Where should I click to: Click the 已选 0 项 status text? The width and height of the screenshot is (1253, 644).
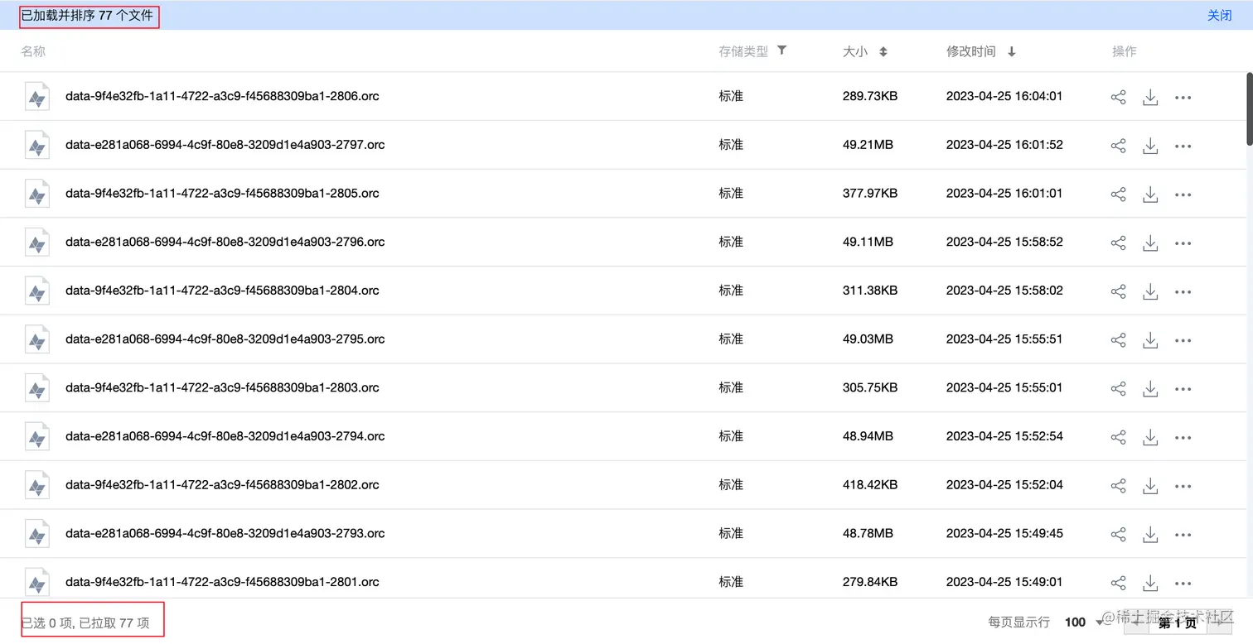click(x=47, y=622)
